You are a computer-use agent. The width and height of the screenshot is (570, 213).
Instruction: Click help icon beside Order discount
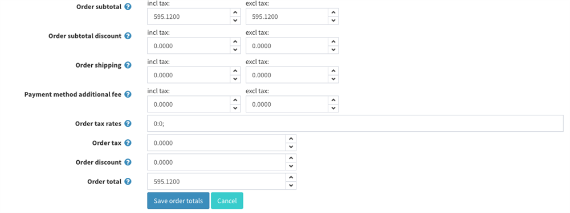128,162
